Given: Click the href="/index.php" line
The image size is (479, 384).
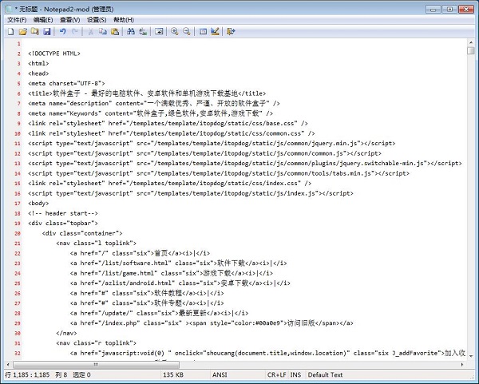Looking at the screenshot, I should tap(212, 323).
